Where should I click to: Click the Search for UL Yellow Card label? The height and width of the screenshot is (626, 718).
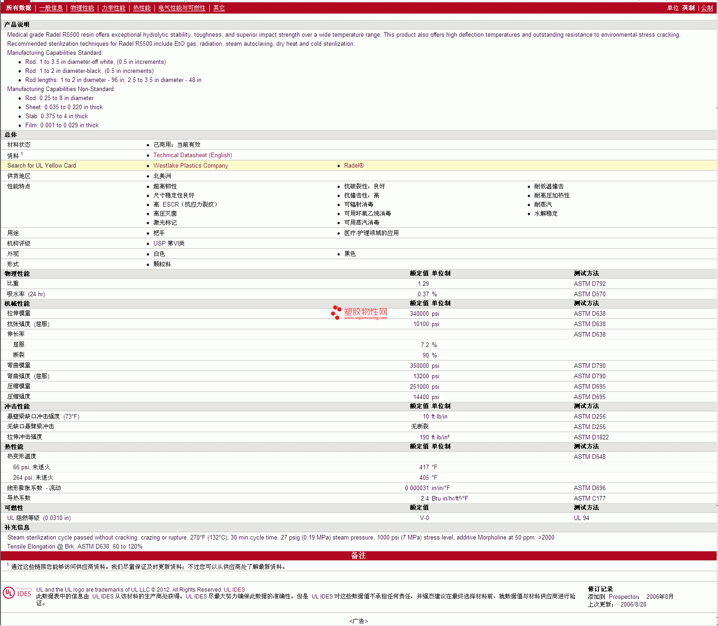pos(42,165)
